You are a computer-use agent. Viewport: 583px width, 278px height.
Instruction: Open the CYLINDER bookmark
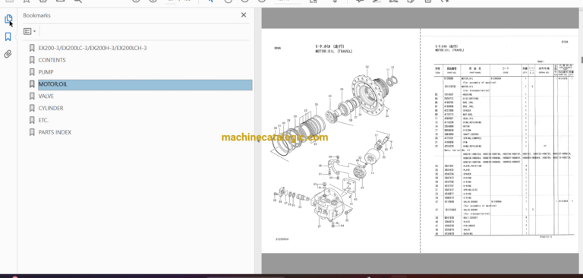point(51,108)
